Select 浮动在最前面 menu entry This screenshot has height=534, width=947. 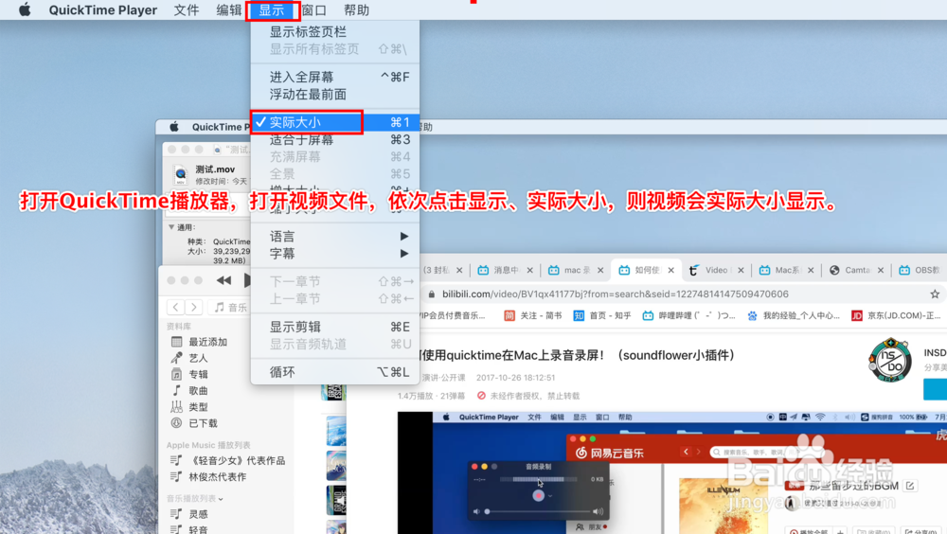pos(335,95)
